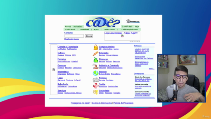
Task: Click the Saúde red cross icon
Action: (96, 86)
